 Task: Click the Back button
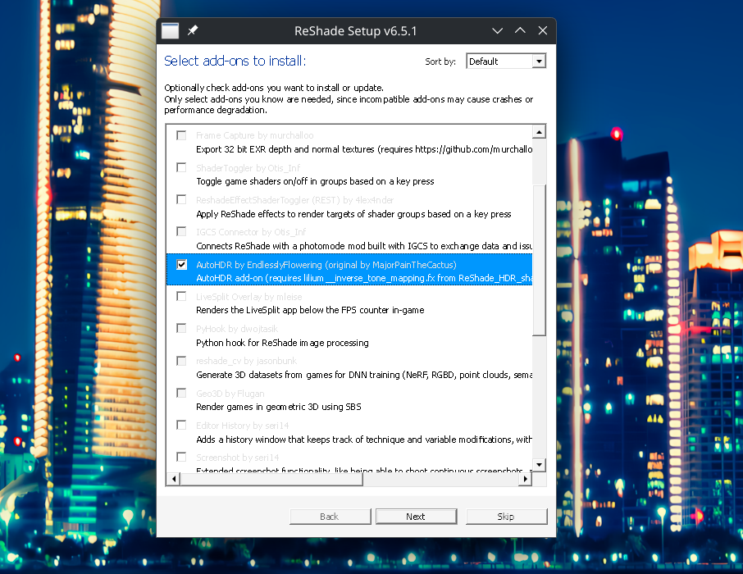tap(330, 517)
